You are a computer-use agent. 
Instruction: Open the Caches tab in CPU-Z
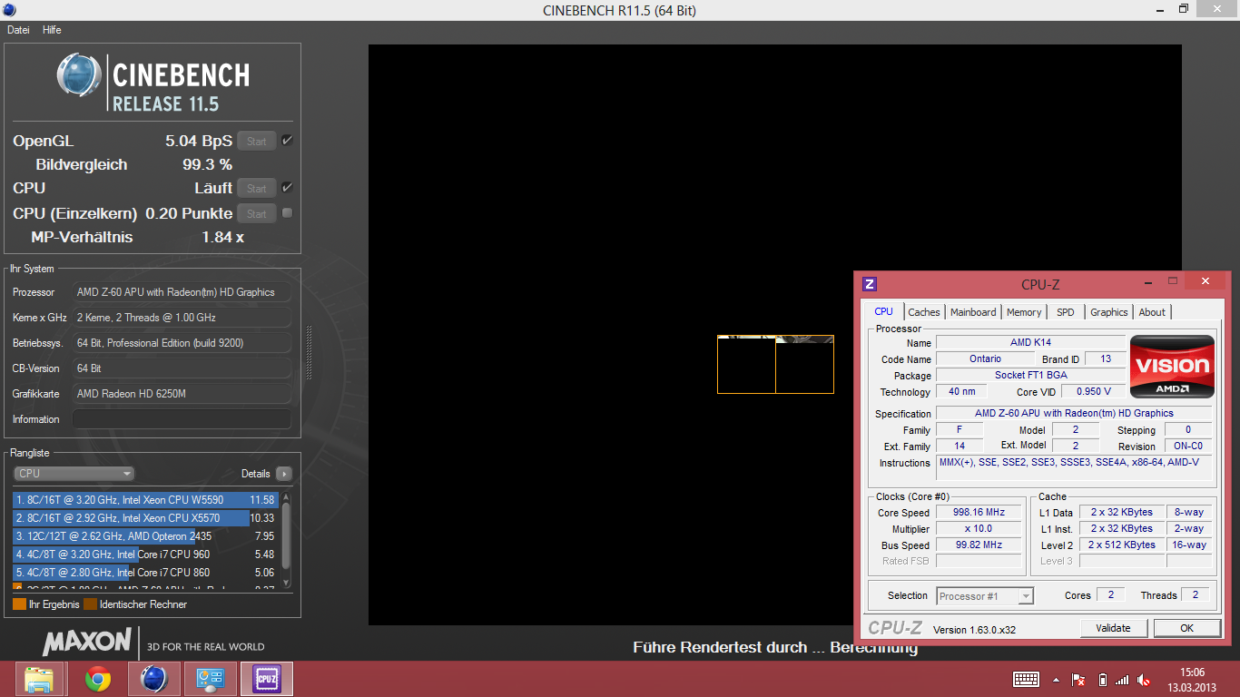tap(924, 312)
